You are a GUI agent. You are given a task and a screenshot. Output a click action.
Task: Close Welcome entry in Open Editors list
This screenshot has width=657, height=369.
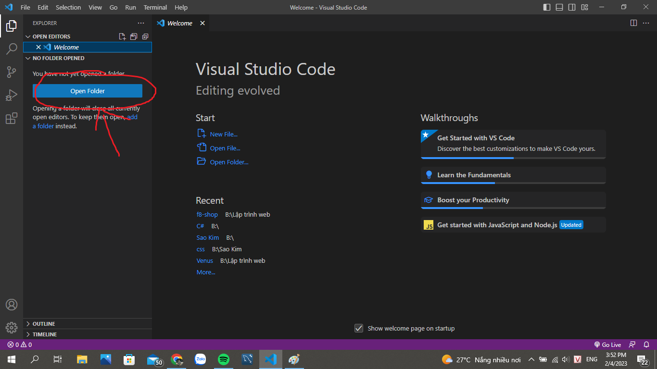click(38, 47)
